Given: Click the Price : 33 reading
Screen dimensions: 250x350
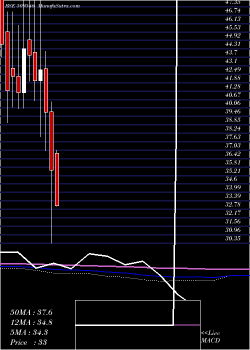Looking at the screenshot, I should (28, 342).
